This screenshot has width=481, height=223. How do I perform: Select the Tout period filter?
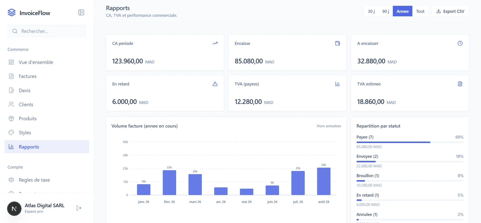click(420, 11)
